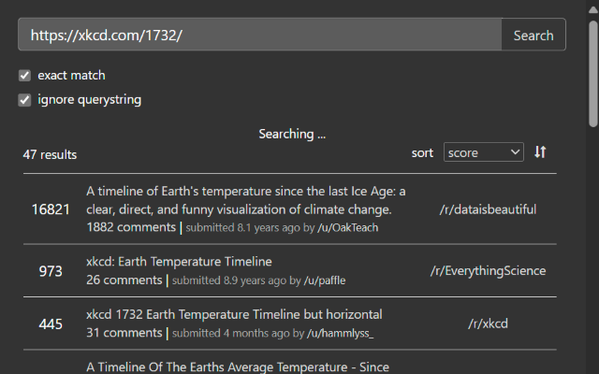This screenshot has width=599, height=374.
Task: Open the sort by score dropdown
Action: [483, 152]
